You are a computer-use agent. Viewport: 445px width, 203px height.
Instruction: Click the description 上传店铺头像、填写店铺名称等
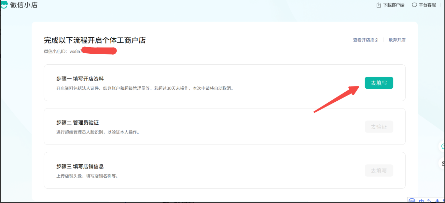pyautogui.click(x=87, y=176)
